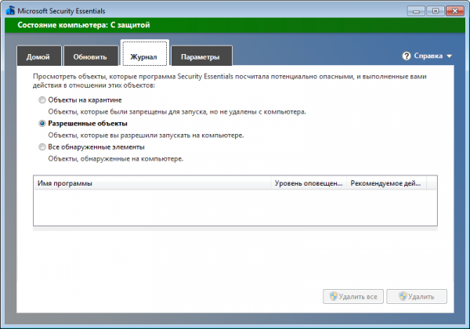This screenshot has width=470, height=329.
Task: Click the Справка question mark icon
Action: coord(406,56)
